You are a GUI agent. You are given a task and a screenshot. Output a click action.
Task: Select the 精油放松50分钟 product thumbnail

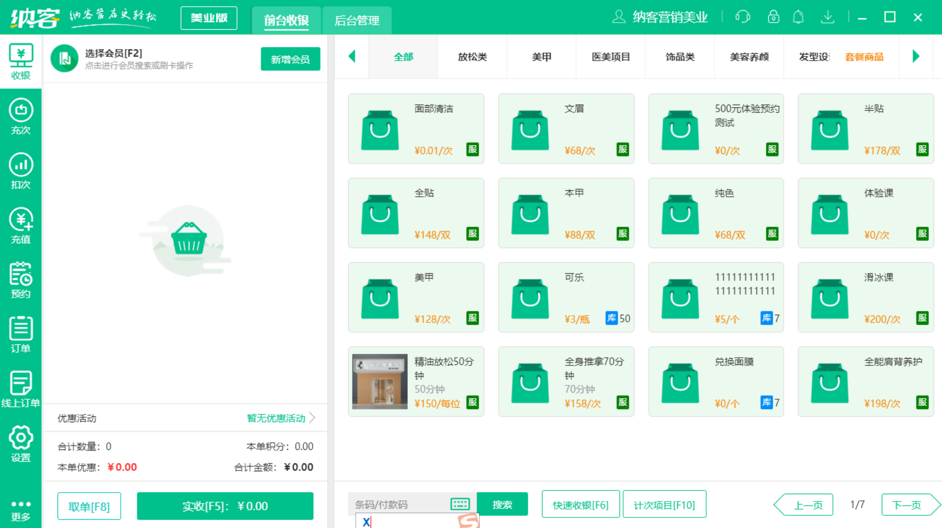379,381
